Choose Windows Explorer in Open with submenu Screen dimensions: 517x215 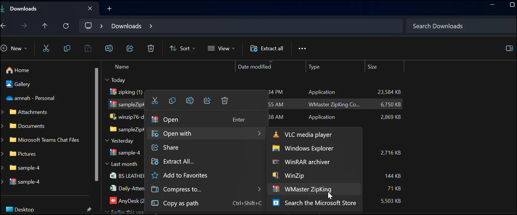pyautogui.click(x=314, y=148)
